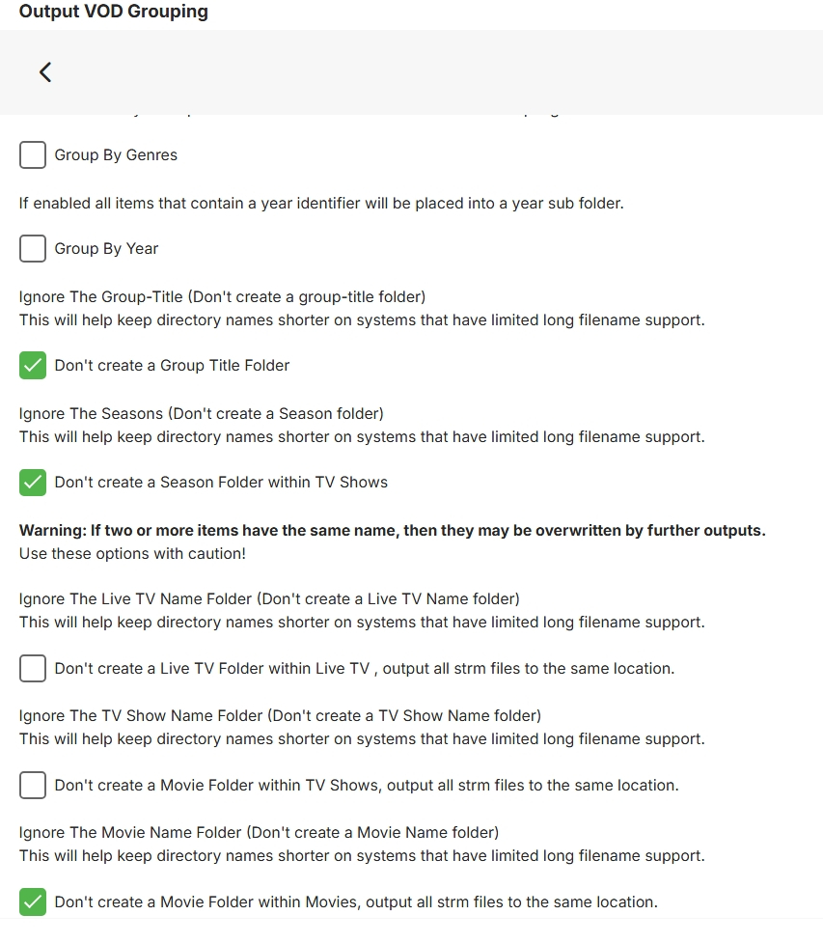Click the Group By Genres label text

tap(116, 154)
